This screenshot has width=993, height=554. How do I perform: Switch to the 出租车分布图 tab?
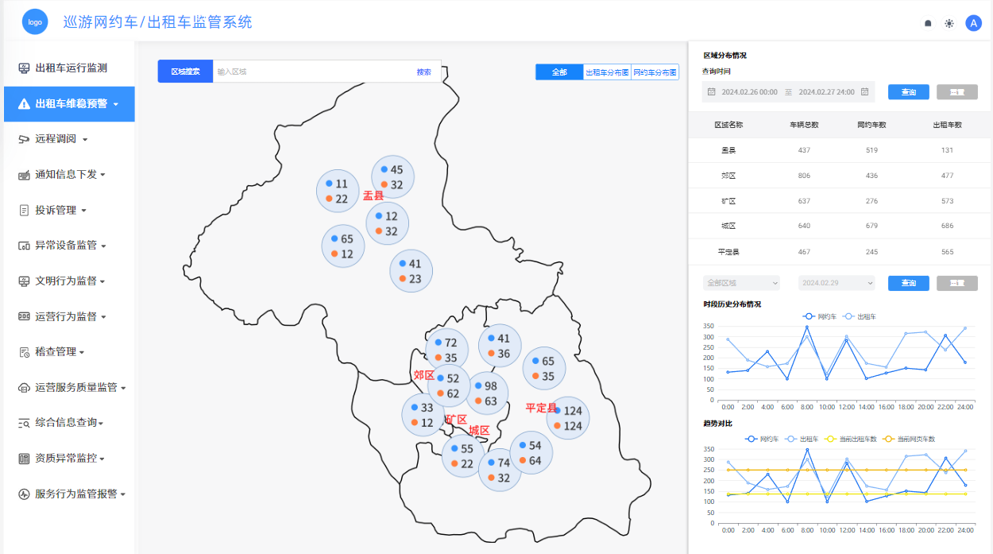(x=607, y=72)
